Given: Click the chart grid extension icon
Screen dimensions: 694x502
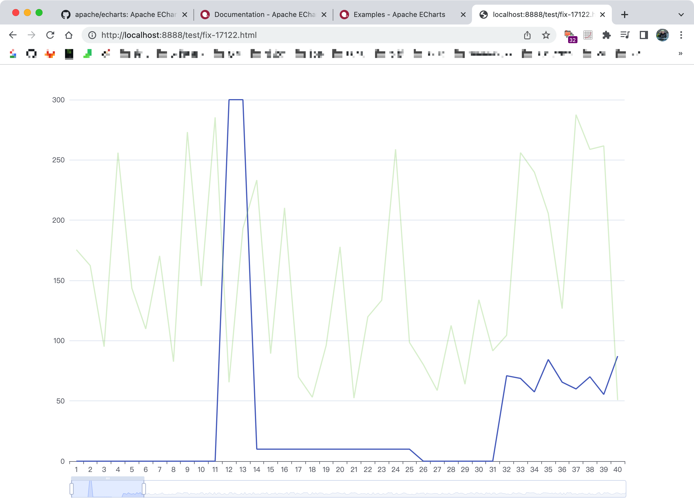Looking at the screenshot, I should 588,35.
